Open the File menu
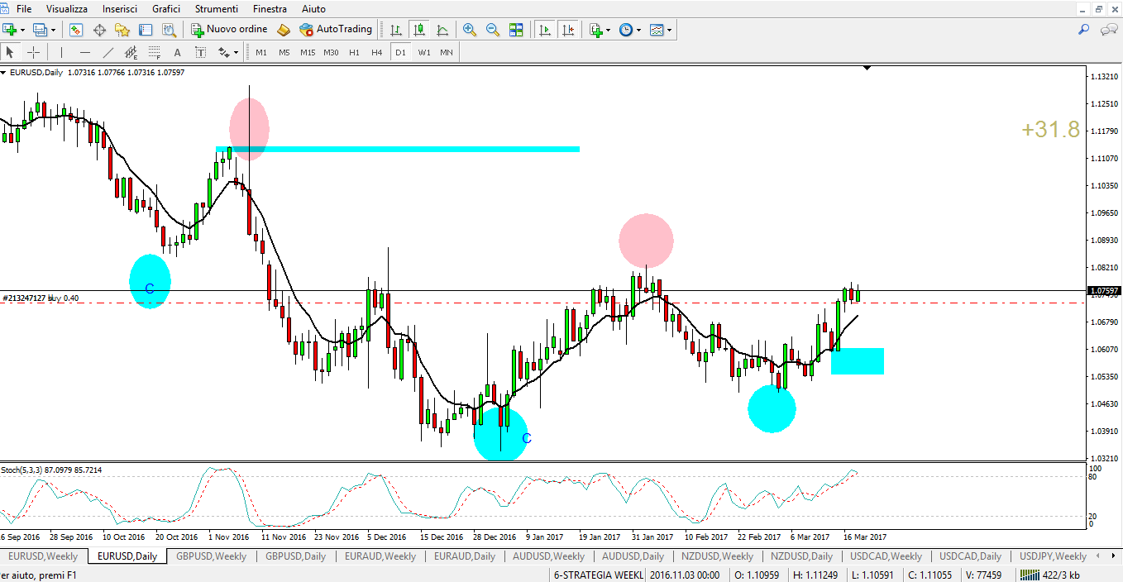The image size is (1123, 582). click(x=24, y=8)
